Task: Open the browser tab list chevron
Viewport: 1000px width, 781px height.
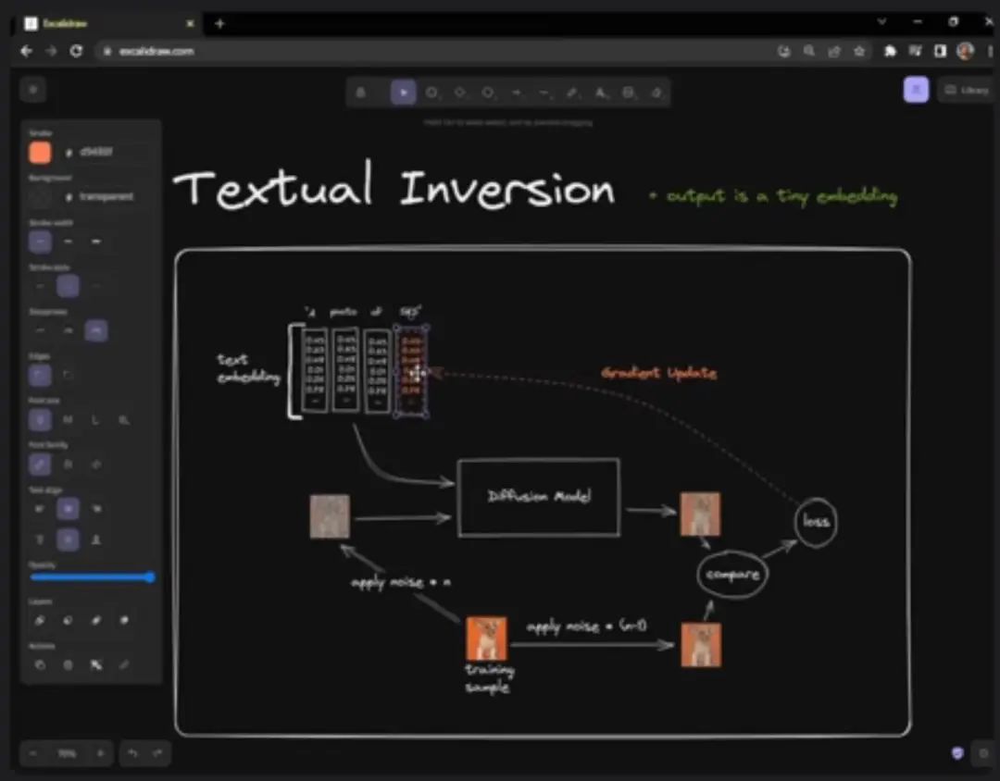Action: (x=882, y=22)
